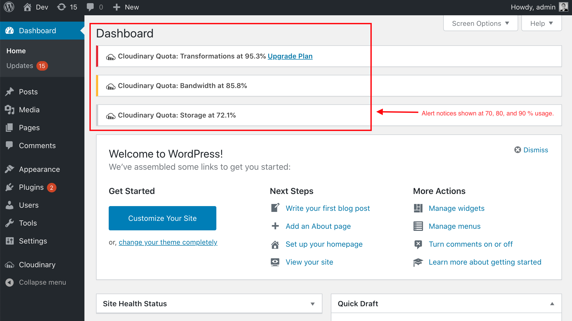
Task: Click the Plugins plug icon in sidebar
Action: click(x=9, y=187)
